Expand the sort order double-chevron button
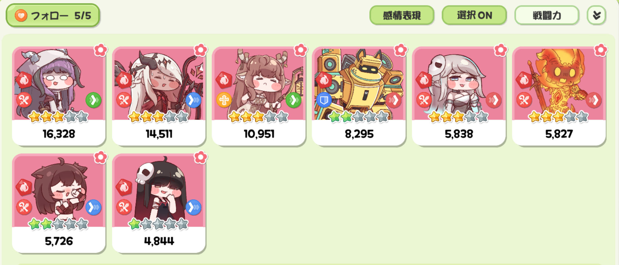619x265 pixels. [596, 15]
